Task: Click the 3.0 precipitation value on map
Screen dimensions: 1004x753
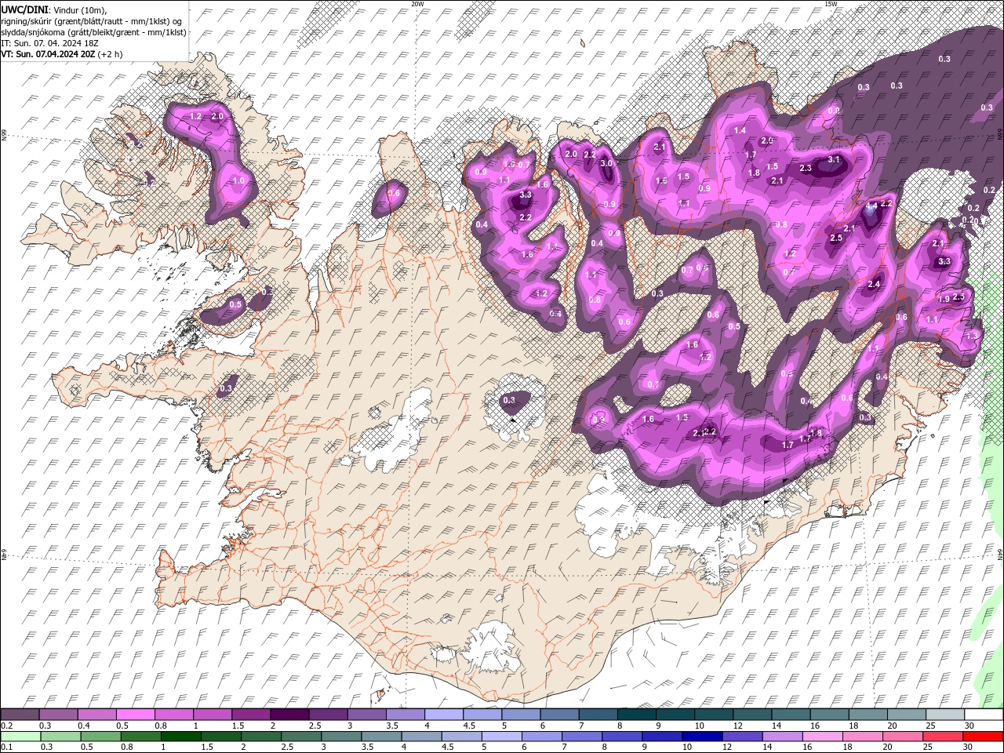Action: 606,164
